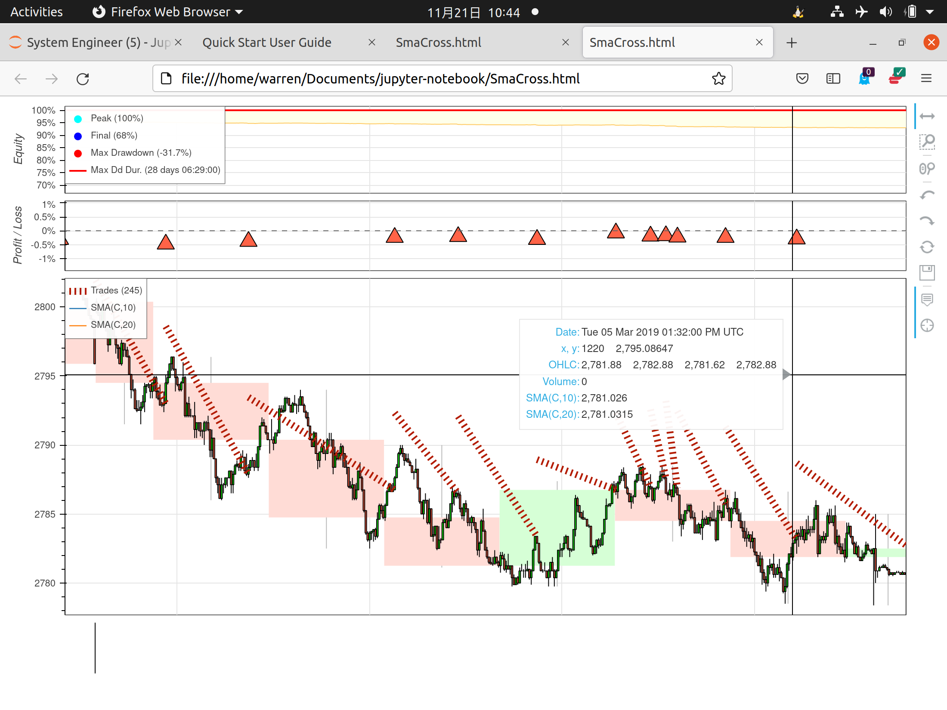
Task: Click the volume speaker icon
Action: pyautogui.click(x=885, y=12)
